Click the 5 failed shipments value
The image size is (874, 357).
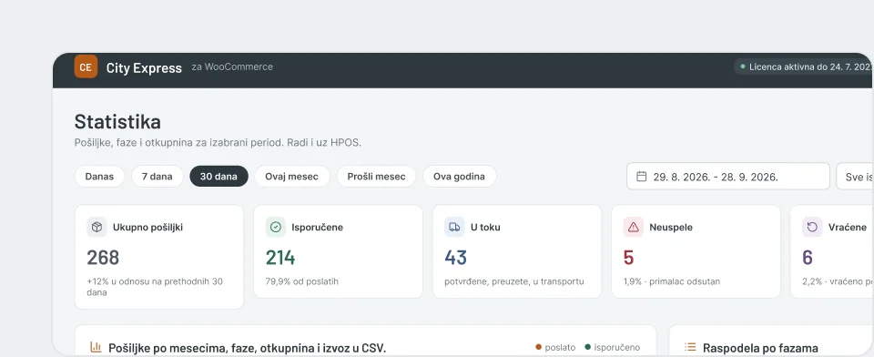click(x=629, y=257)
